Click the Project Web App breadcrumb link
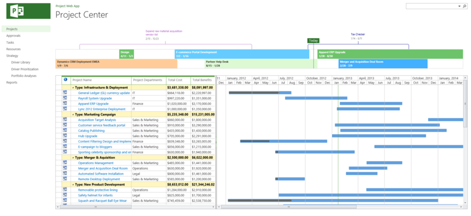Viewport: 471px width, 216px height. [68, 6]
